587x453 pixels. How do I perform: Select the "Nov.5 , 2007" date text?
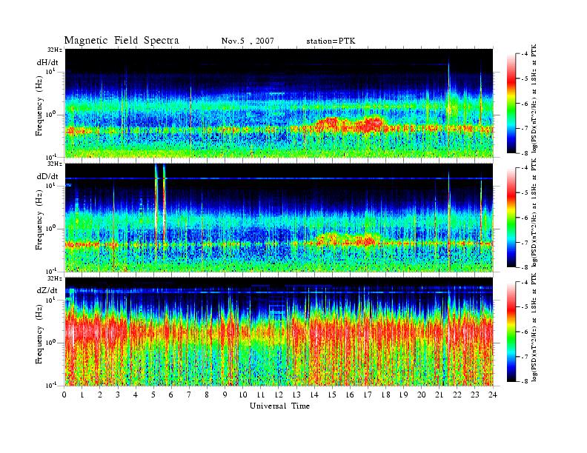pos(248,41)
